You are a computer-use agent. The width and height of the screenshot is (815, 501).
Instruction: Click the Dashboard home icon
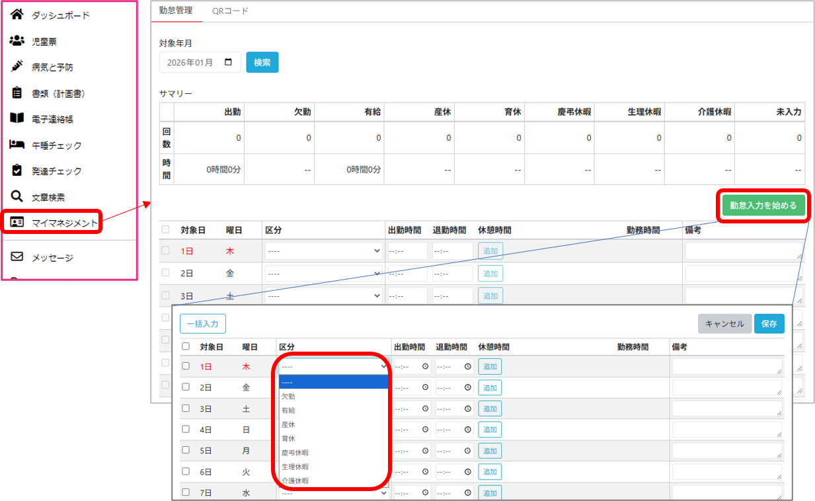click(x=17, y=15)
